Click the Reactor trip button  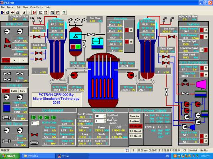[x=135, y=116]
